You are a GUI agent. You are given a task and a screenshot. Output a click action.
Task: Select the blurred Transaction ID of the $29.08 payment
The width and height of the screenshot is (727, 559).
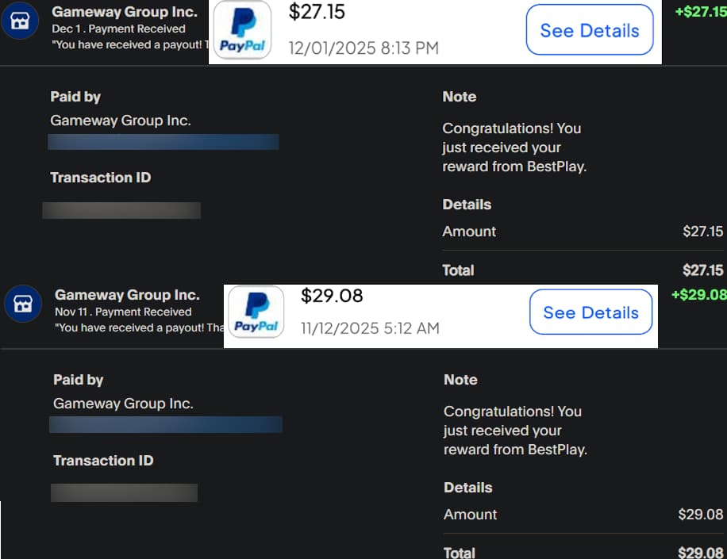click(x=124, y=492)
